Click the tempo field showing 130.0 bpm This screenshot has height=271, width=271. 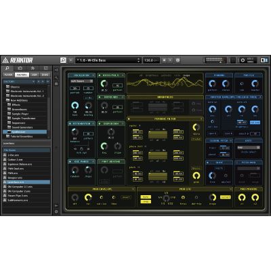pos(152,60)
